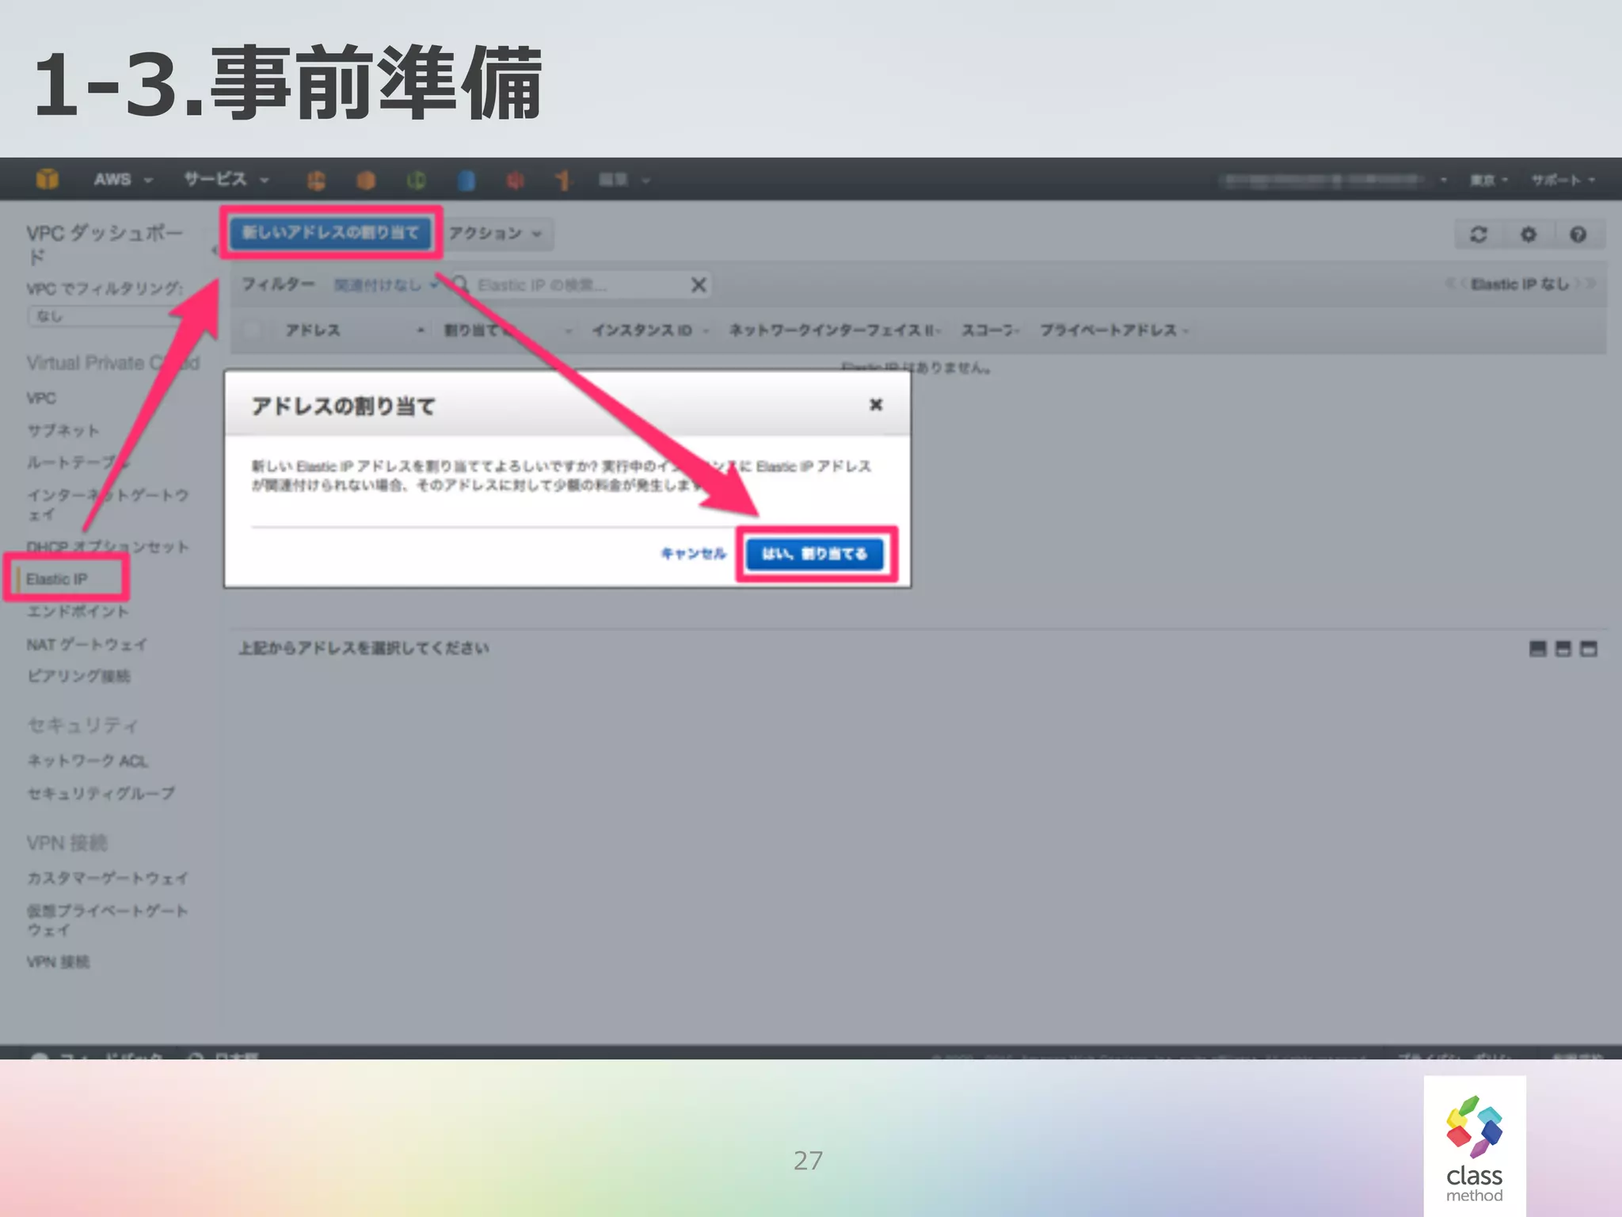Click the refresh icon in toolbar
Image resolution: width=1622 pixels, height=1217 pixels.
(1478, 235)
